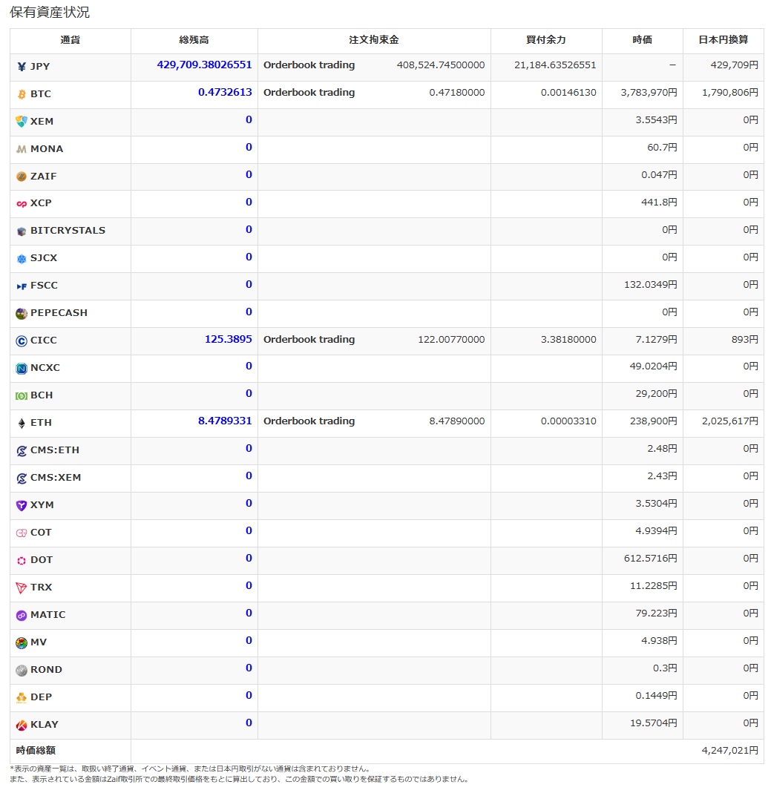Click the NCXC token icon
This screenshot has width=771, height=793.
[x=22, y=369]
